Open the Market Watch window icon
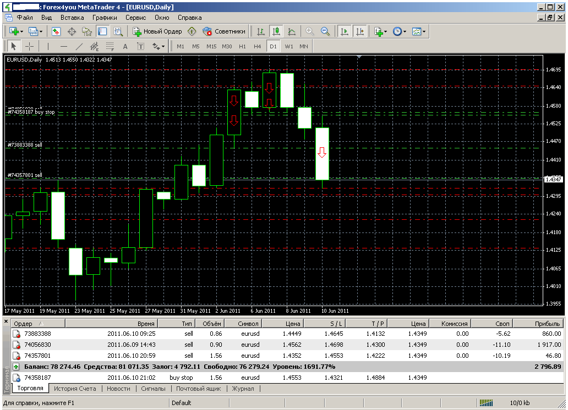 point(56,32)
